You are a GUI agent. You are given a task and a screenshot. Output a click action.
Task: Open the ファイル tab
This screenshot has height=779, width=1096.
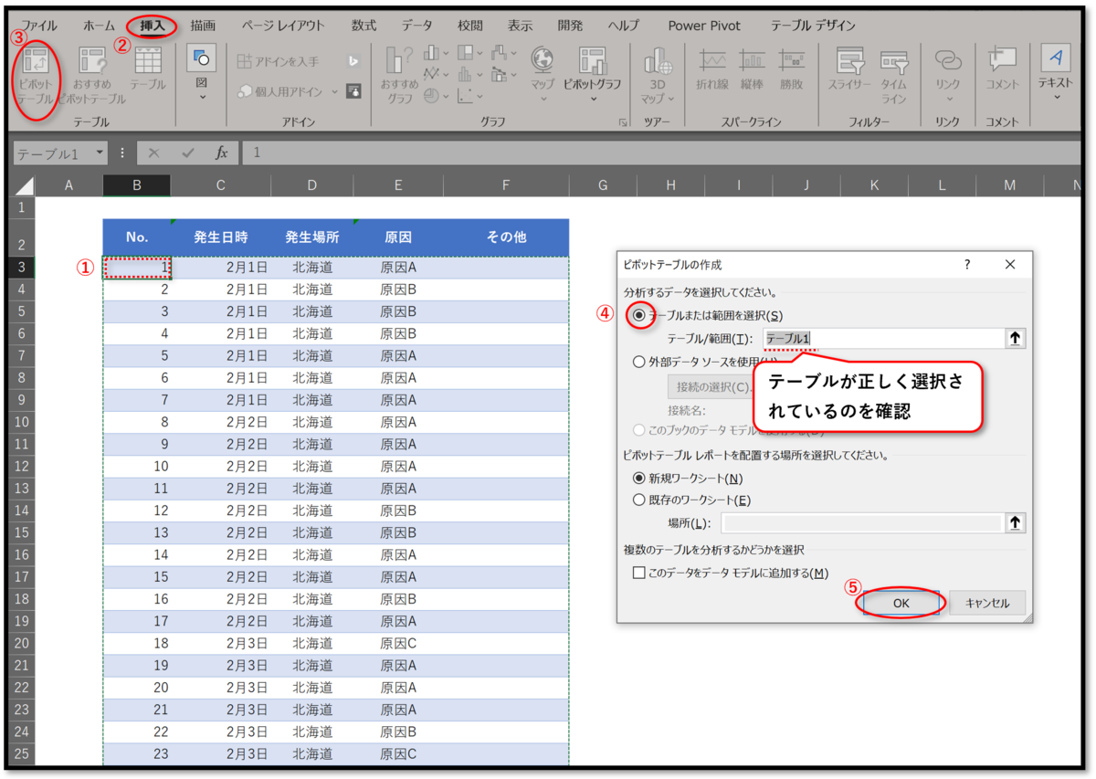pos(38,26)
